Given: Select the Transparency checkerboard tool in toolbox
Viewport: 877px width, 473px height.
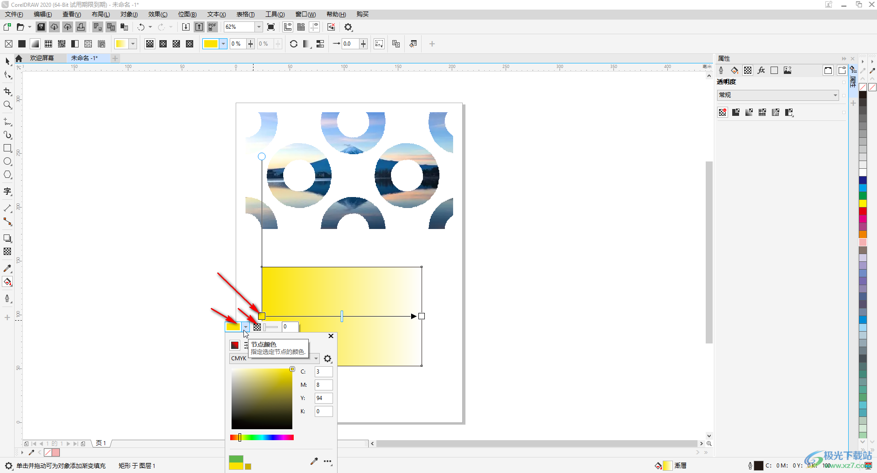Looking at the screenshot, I should (7, 251).
